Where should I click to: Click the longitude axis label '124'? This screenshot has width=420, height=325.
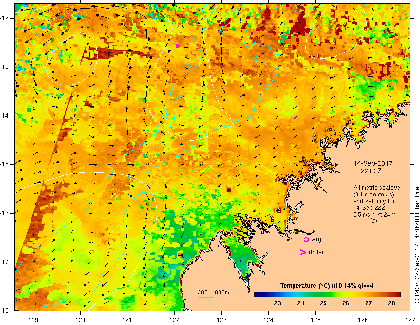pyautogui.click(x=269, y=320)
